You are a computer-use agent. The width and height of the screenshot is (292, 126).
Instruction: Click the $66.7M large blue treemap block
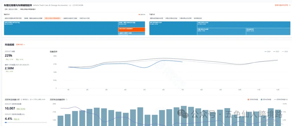(61, 28)
